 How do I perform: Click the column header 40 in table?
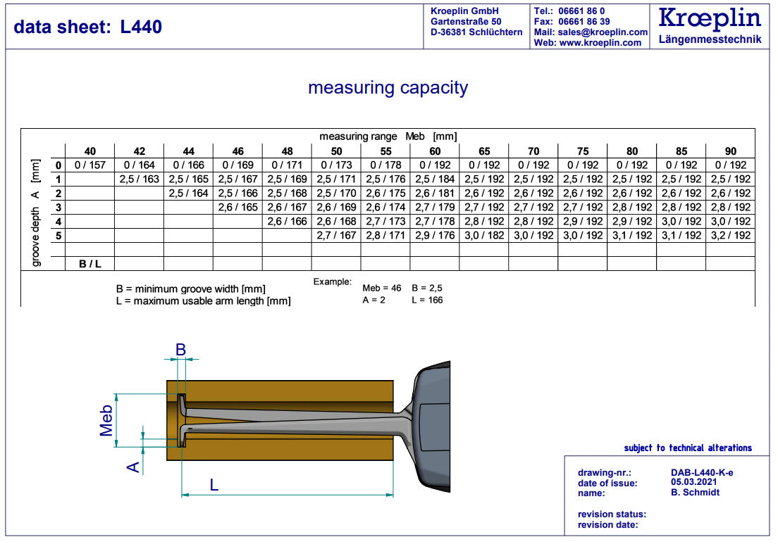pos(89,151)
